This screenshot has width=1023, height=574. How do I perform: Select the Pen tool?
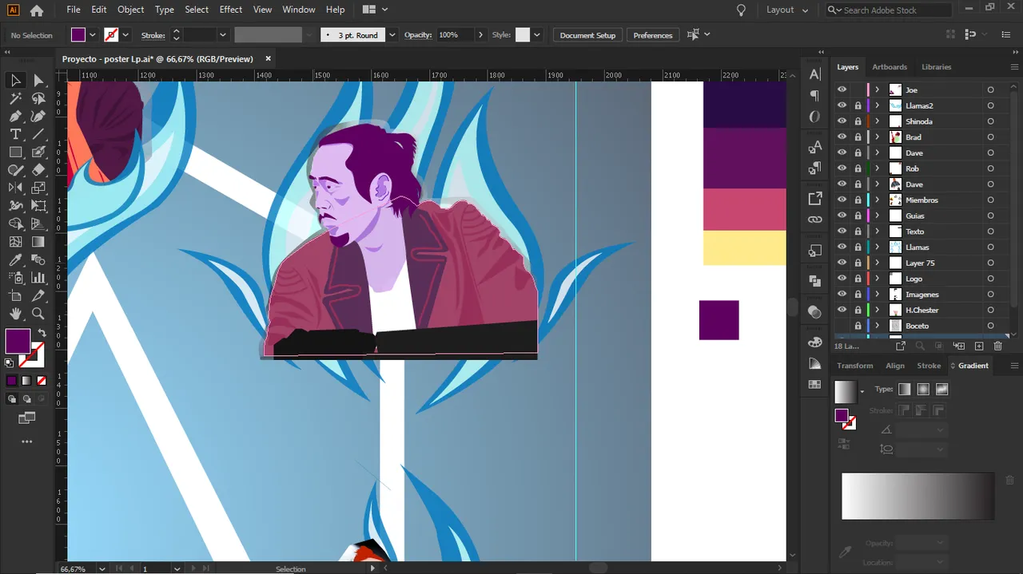click(x=15, y=117)
